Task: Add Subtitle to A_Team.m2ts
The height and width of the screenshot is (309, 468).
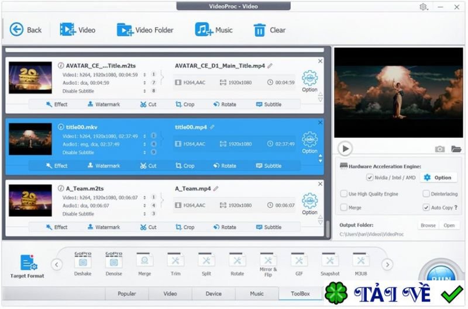Action: [269, 227]
